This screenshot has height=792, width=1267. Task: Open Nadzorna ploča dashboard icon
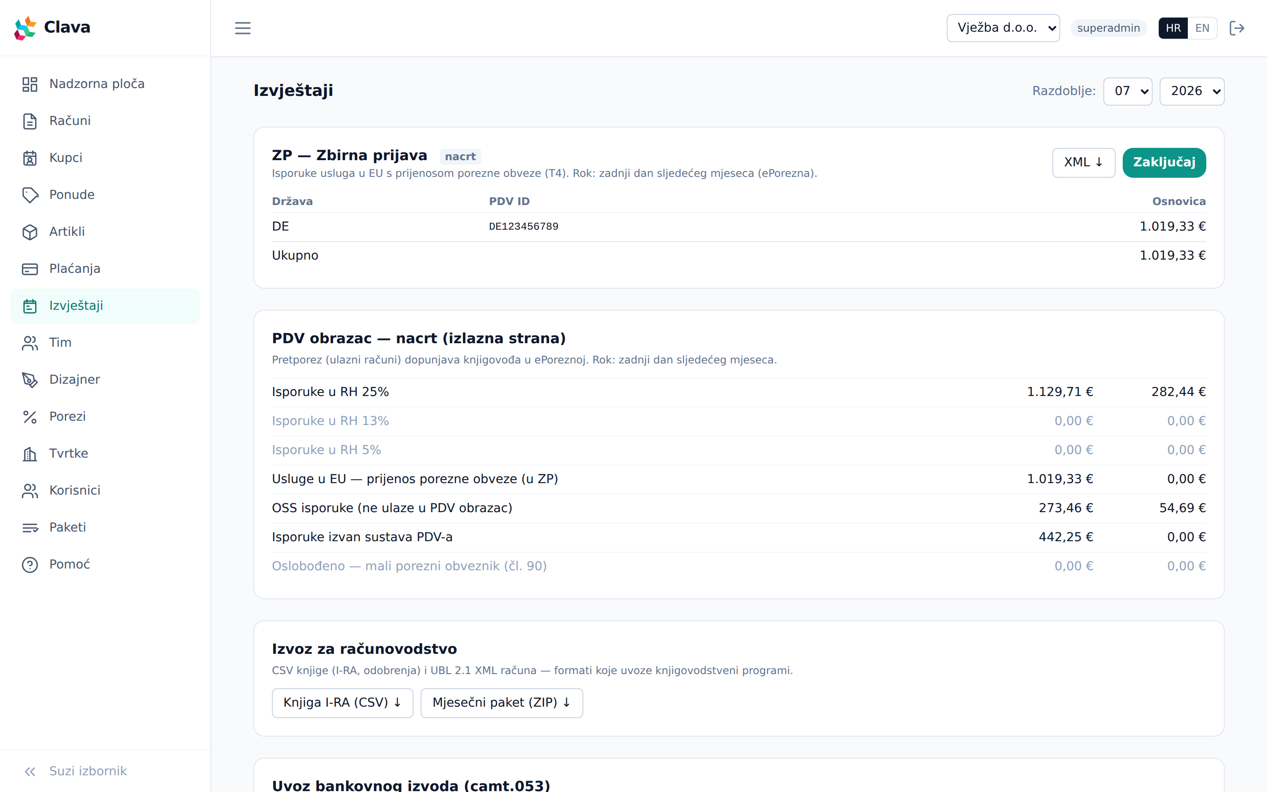(x=30, y=84)
